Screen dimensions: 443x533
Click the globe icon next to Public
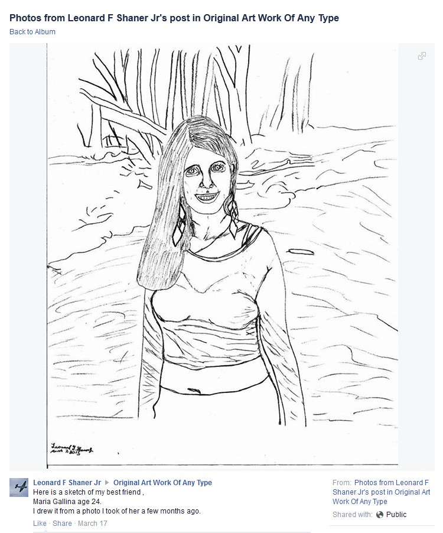click(x=380, y=514)
